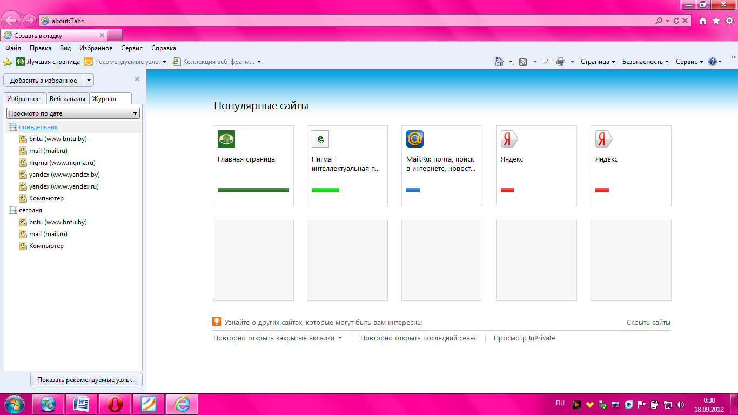
Task: Switch to the Избранное sidebar tab
Action: (x=24, y=99)
